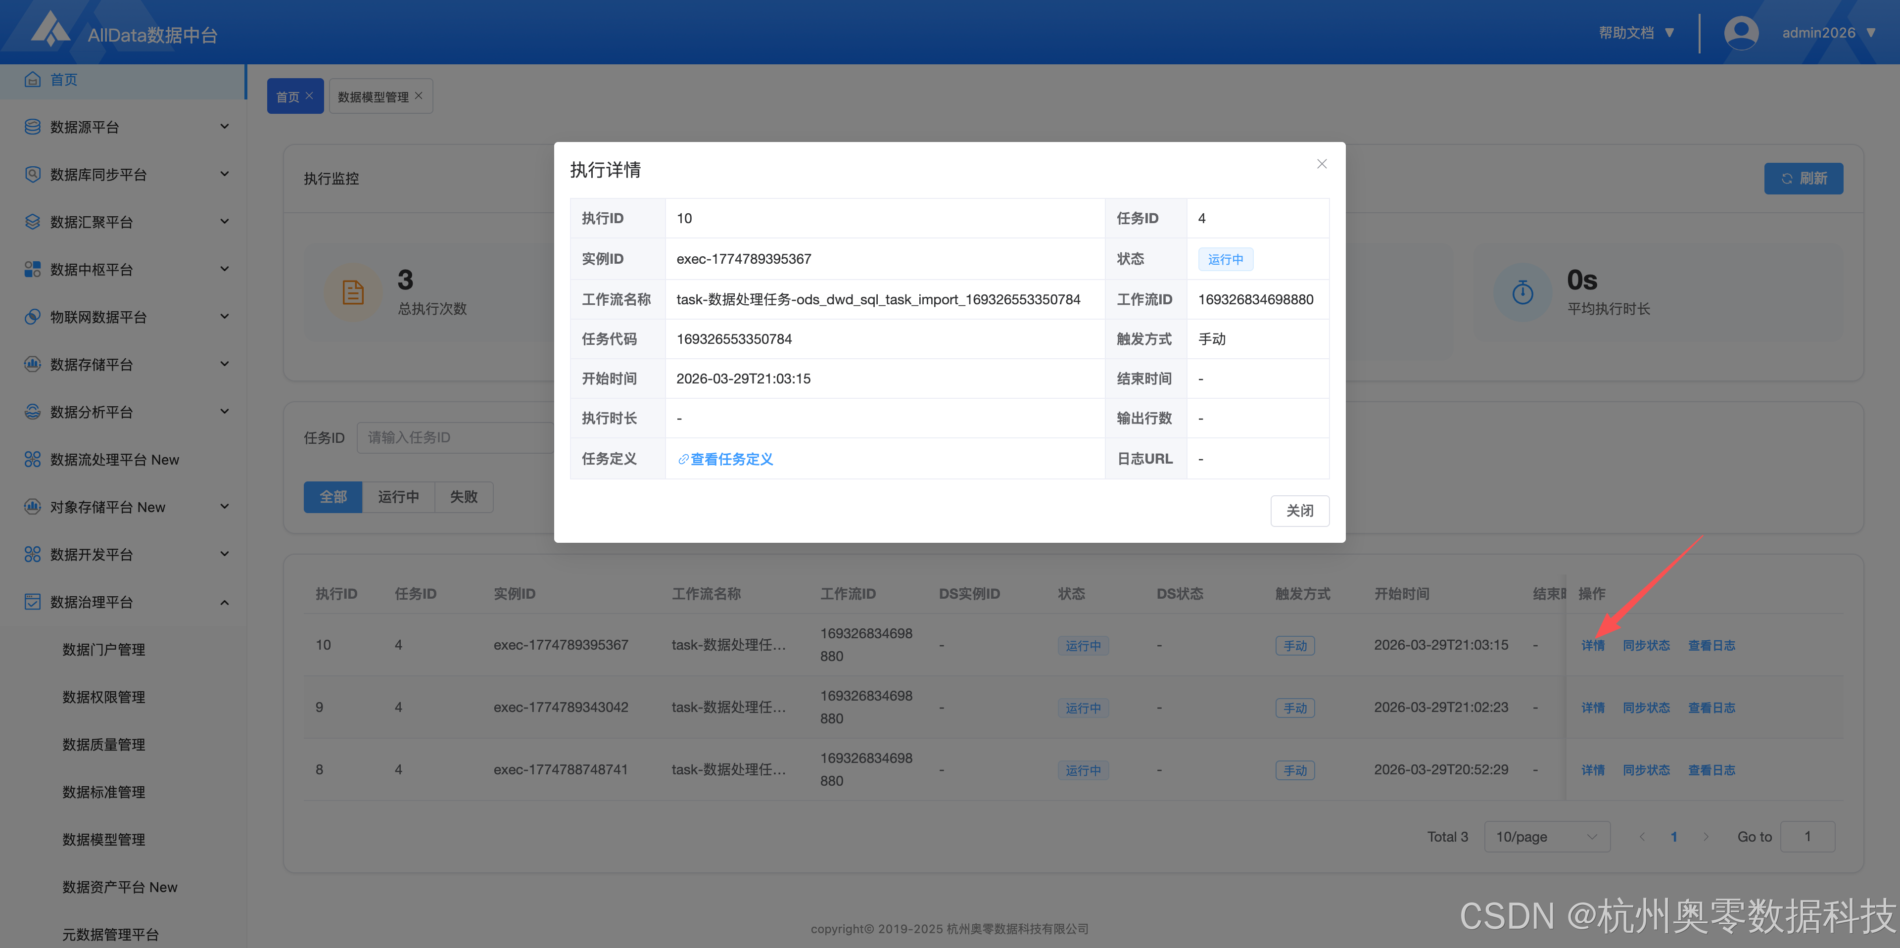Expand the 数据中枢平台 menu

coord(224,269)
